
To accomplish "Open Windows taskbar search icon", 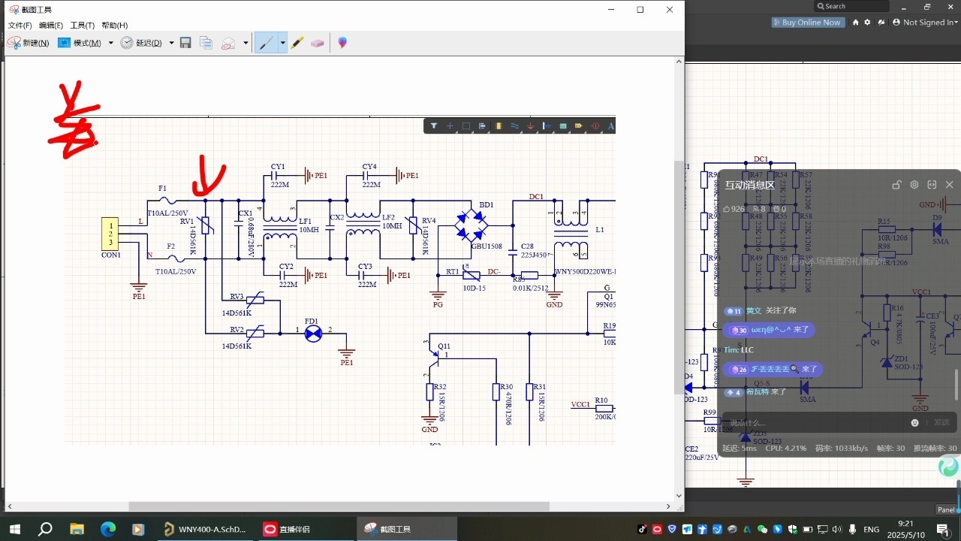I will pyautogui.click(x=45, y=529).
